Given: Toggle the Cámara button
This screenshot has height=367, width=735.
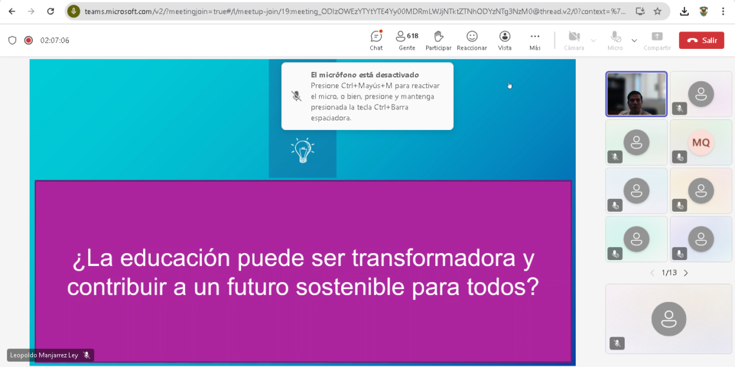Looking at the screenshot, I should tap(574, 41).
